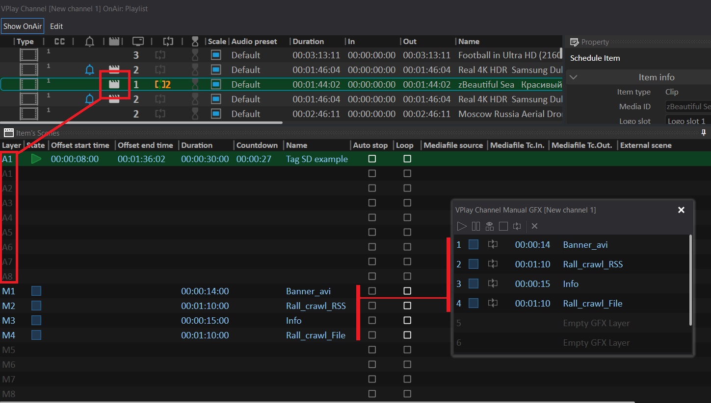
Task: Click the scale icon in Moscow Russia row
Action: click(x=216, y=114)
